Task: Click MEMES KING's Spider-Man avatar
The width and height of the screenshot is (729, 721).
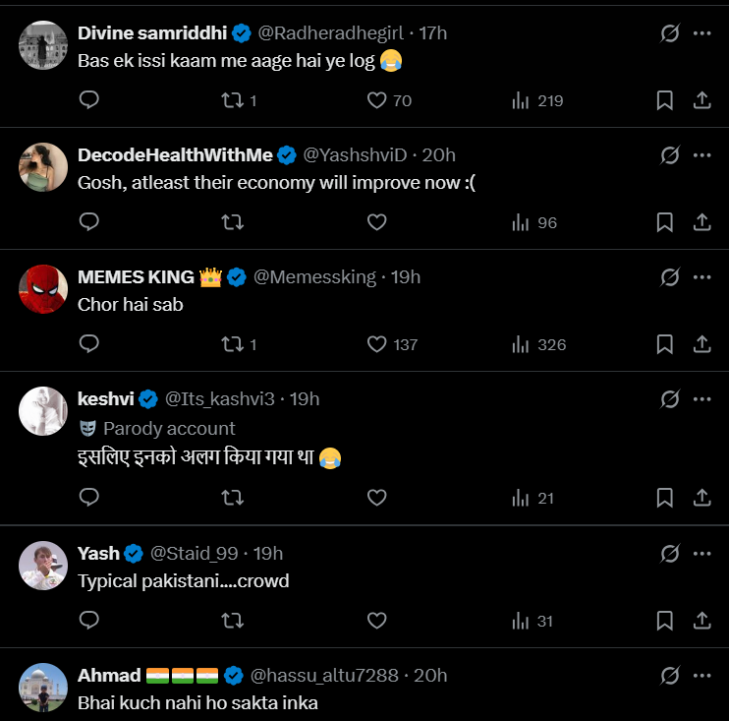Action: coord(43,289)
